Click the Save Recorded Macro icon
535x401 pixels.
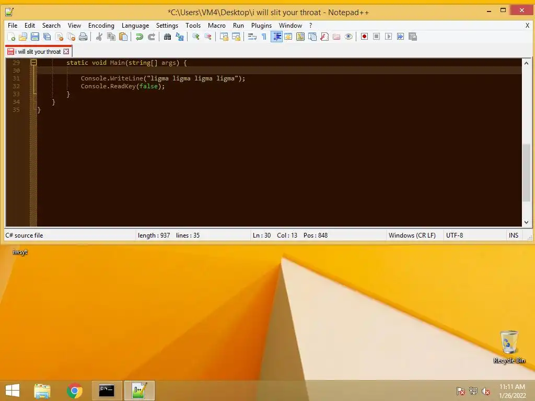[x=413, y=37]
